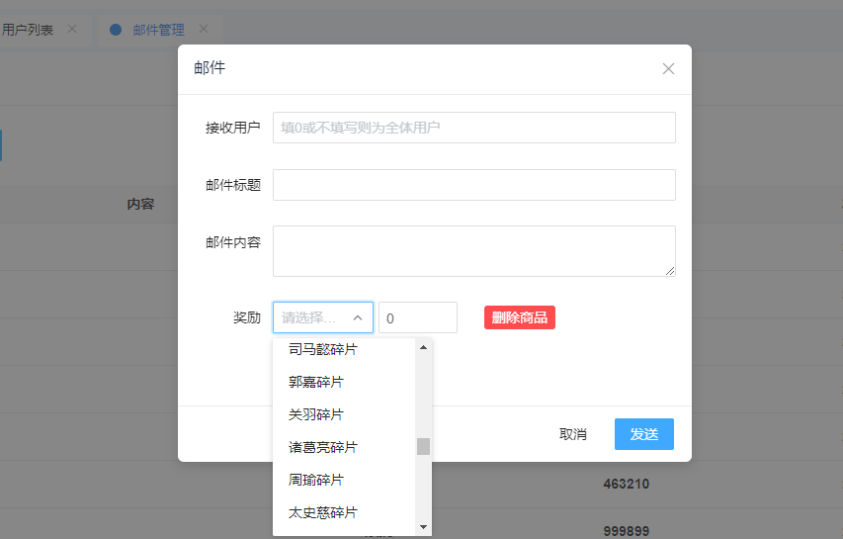
Task: Close the 用户列表 tab
Action: point(71,30)
